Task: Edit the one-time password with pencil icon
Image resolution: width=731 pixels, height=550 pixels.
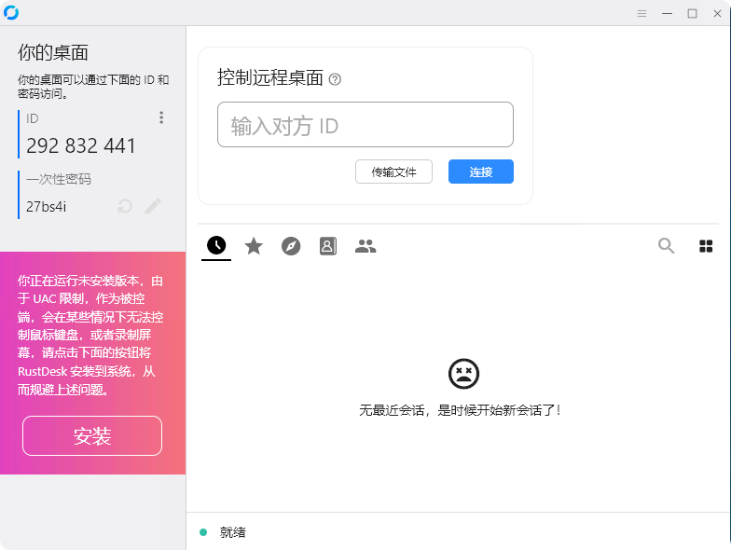Action: (x=153, y=206)
